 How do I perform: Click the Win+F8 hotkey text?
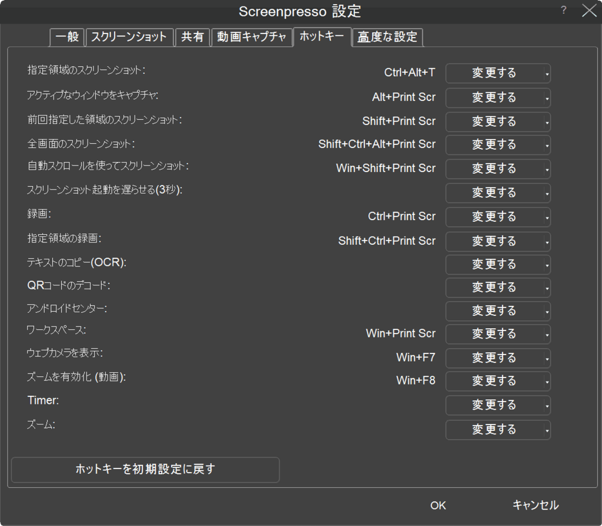[416, 380]
